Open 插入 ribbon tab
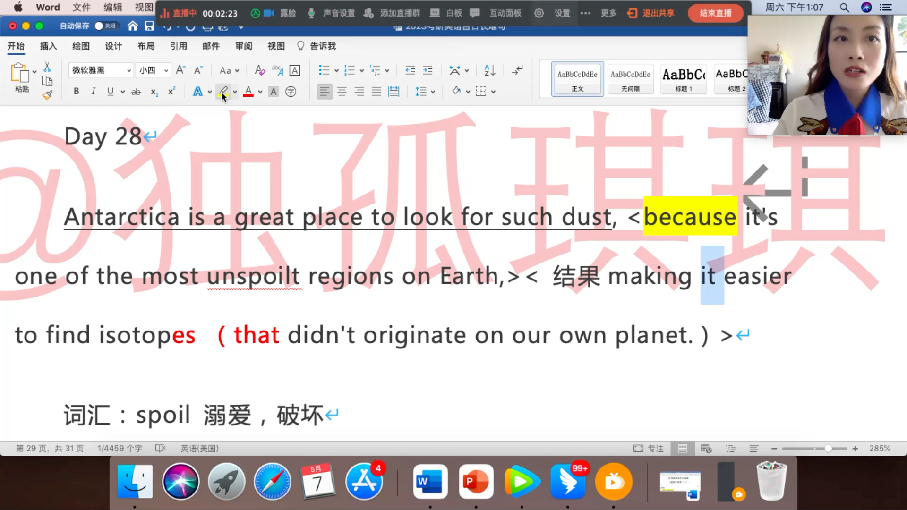 (x=49, y=45)
